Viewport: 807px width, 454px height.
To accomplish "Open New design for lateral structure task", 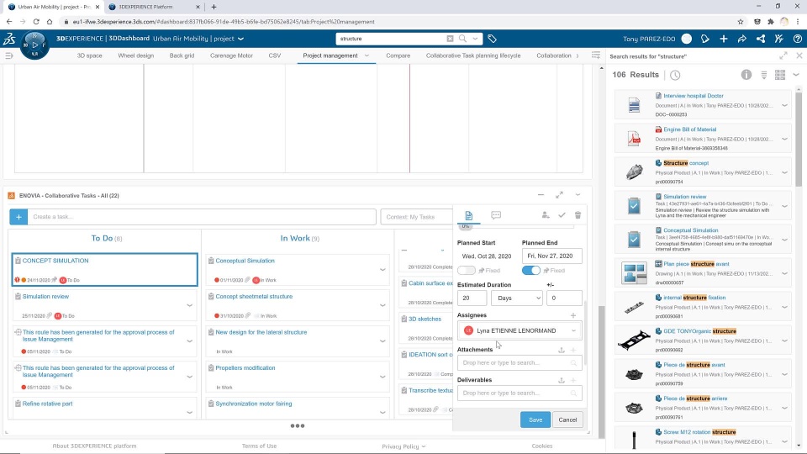I will [261, 333].
